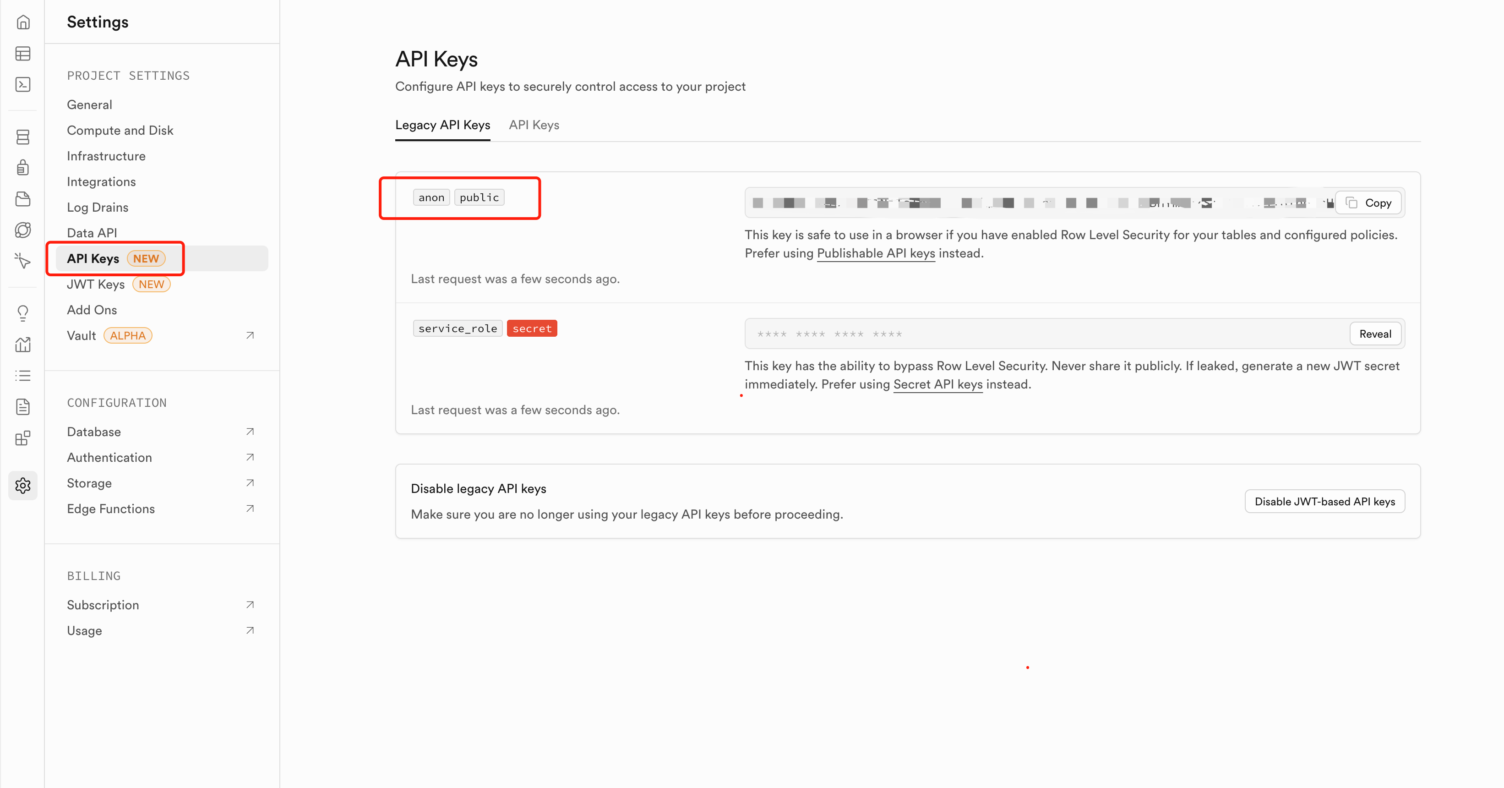The width and height of the screenshot is (1504, 788).
Task: Open the Reports chart icon
Action: [x=23, y=345]
